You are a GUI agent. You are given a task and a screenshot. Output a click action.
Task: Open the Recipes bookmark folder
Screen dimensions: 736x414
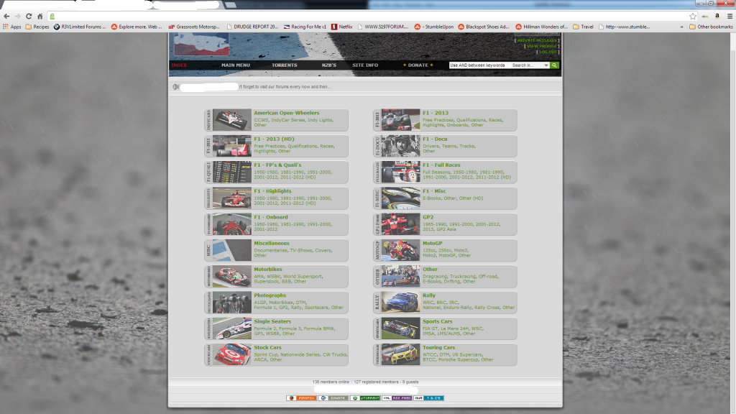click(37, 27)
